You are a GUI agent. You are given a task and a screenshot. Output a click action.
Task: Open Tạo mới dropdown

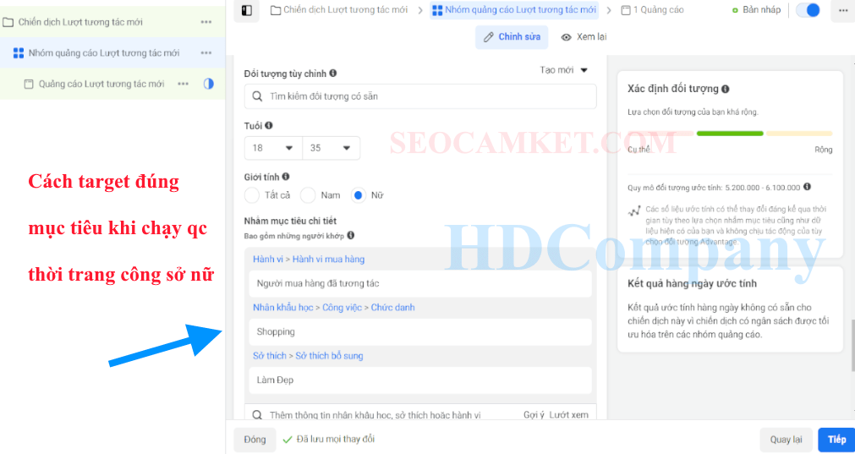point(564,70)
